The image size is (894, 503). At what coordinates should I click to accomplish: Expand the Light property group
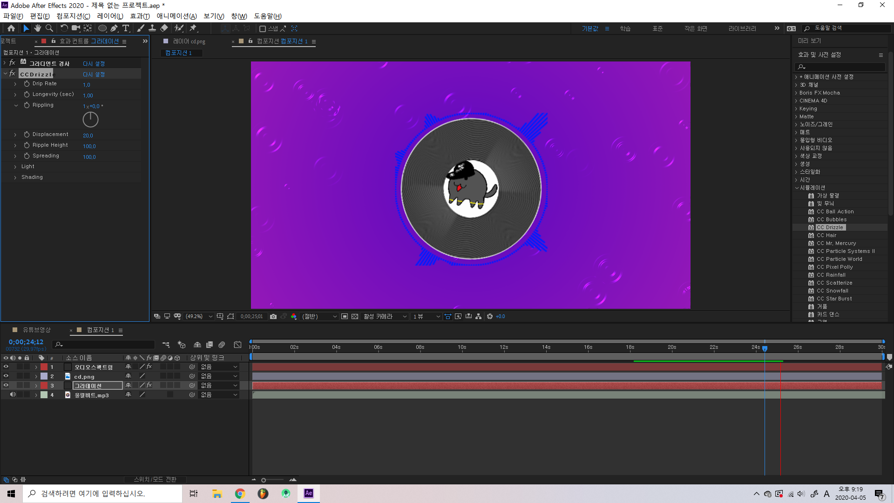tap(15, 167)
